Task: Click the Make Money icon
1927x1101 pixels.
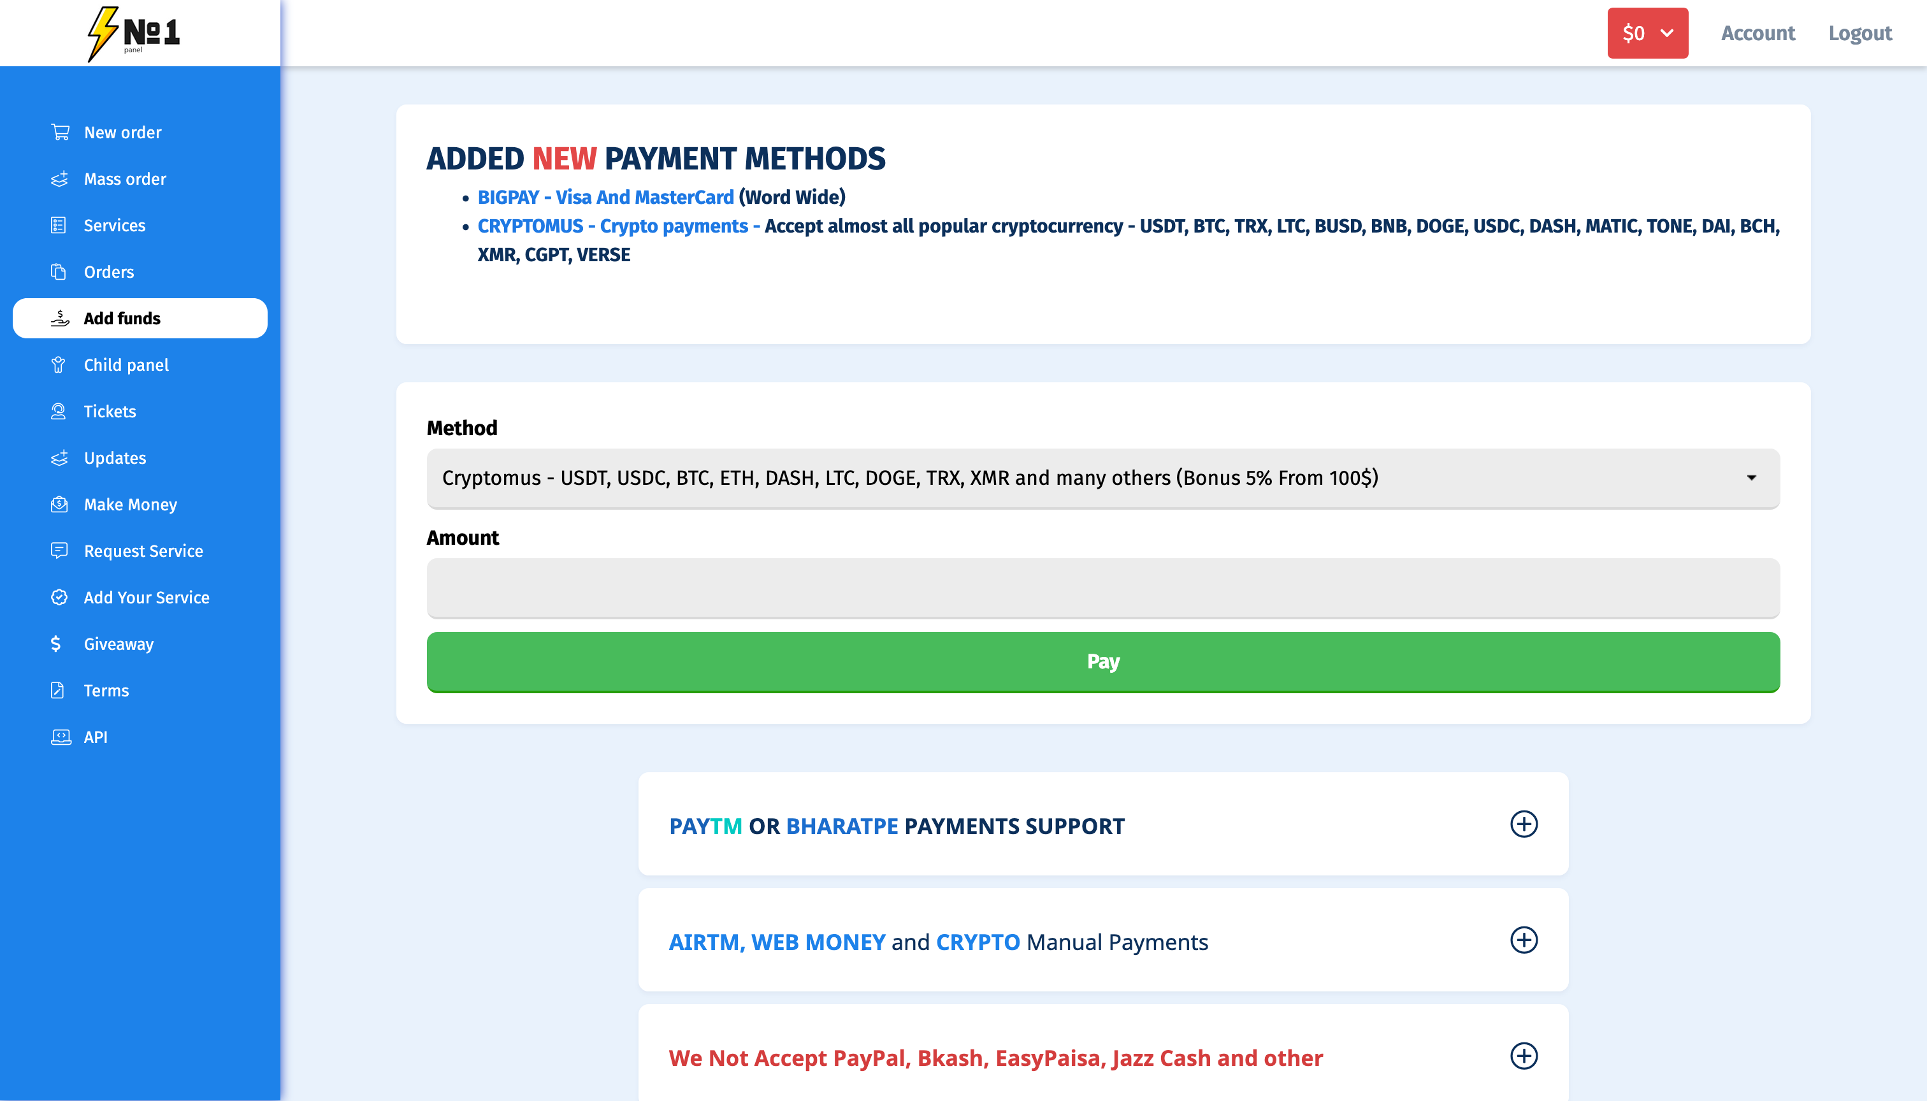Action: pos(58,505)
